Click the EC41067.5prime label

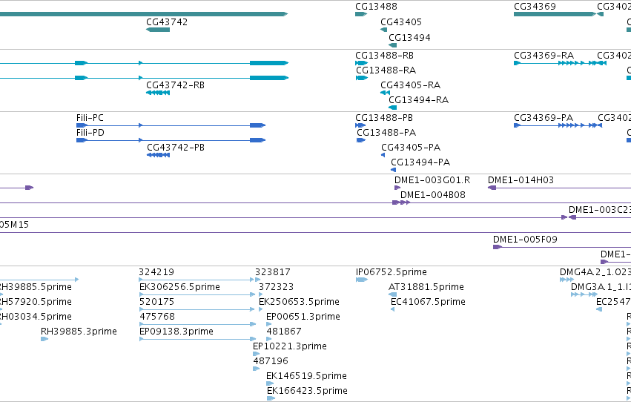(428, 302)
